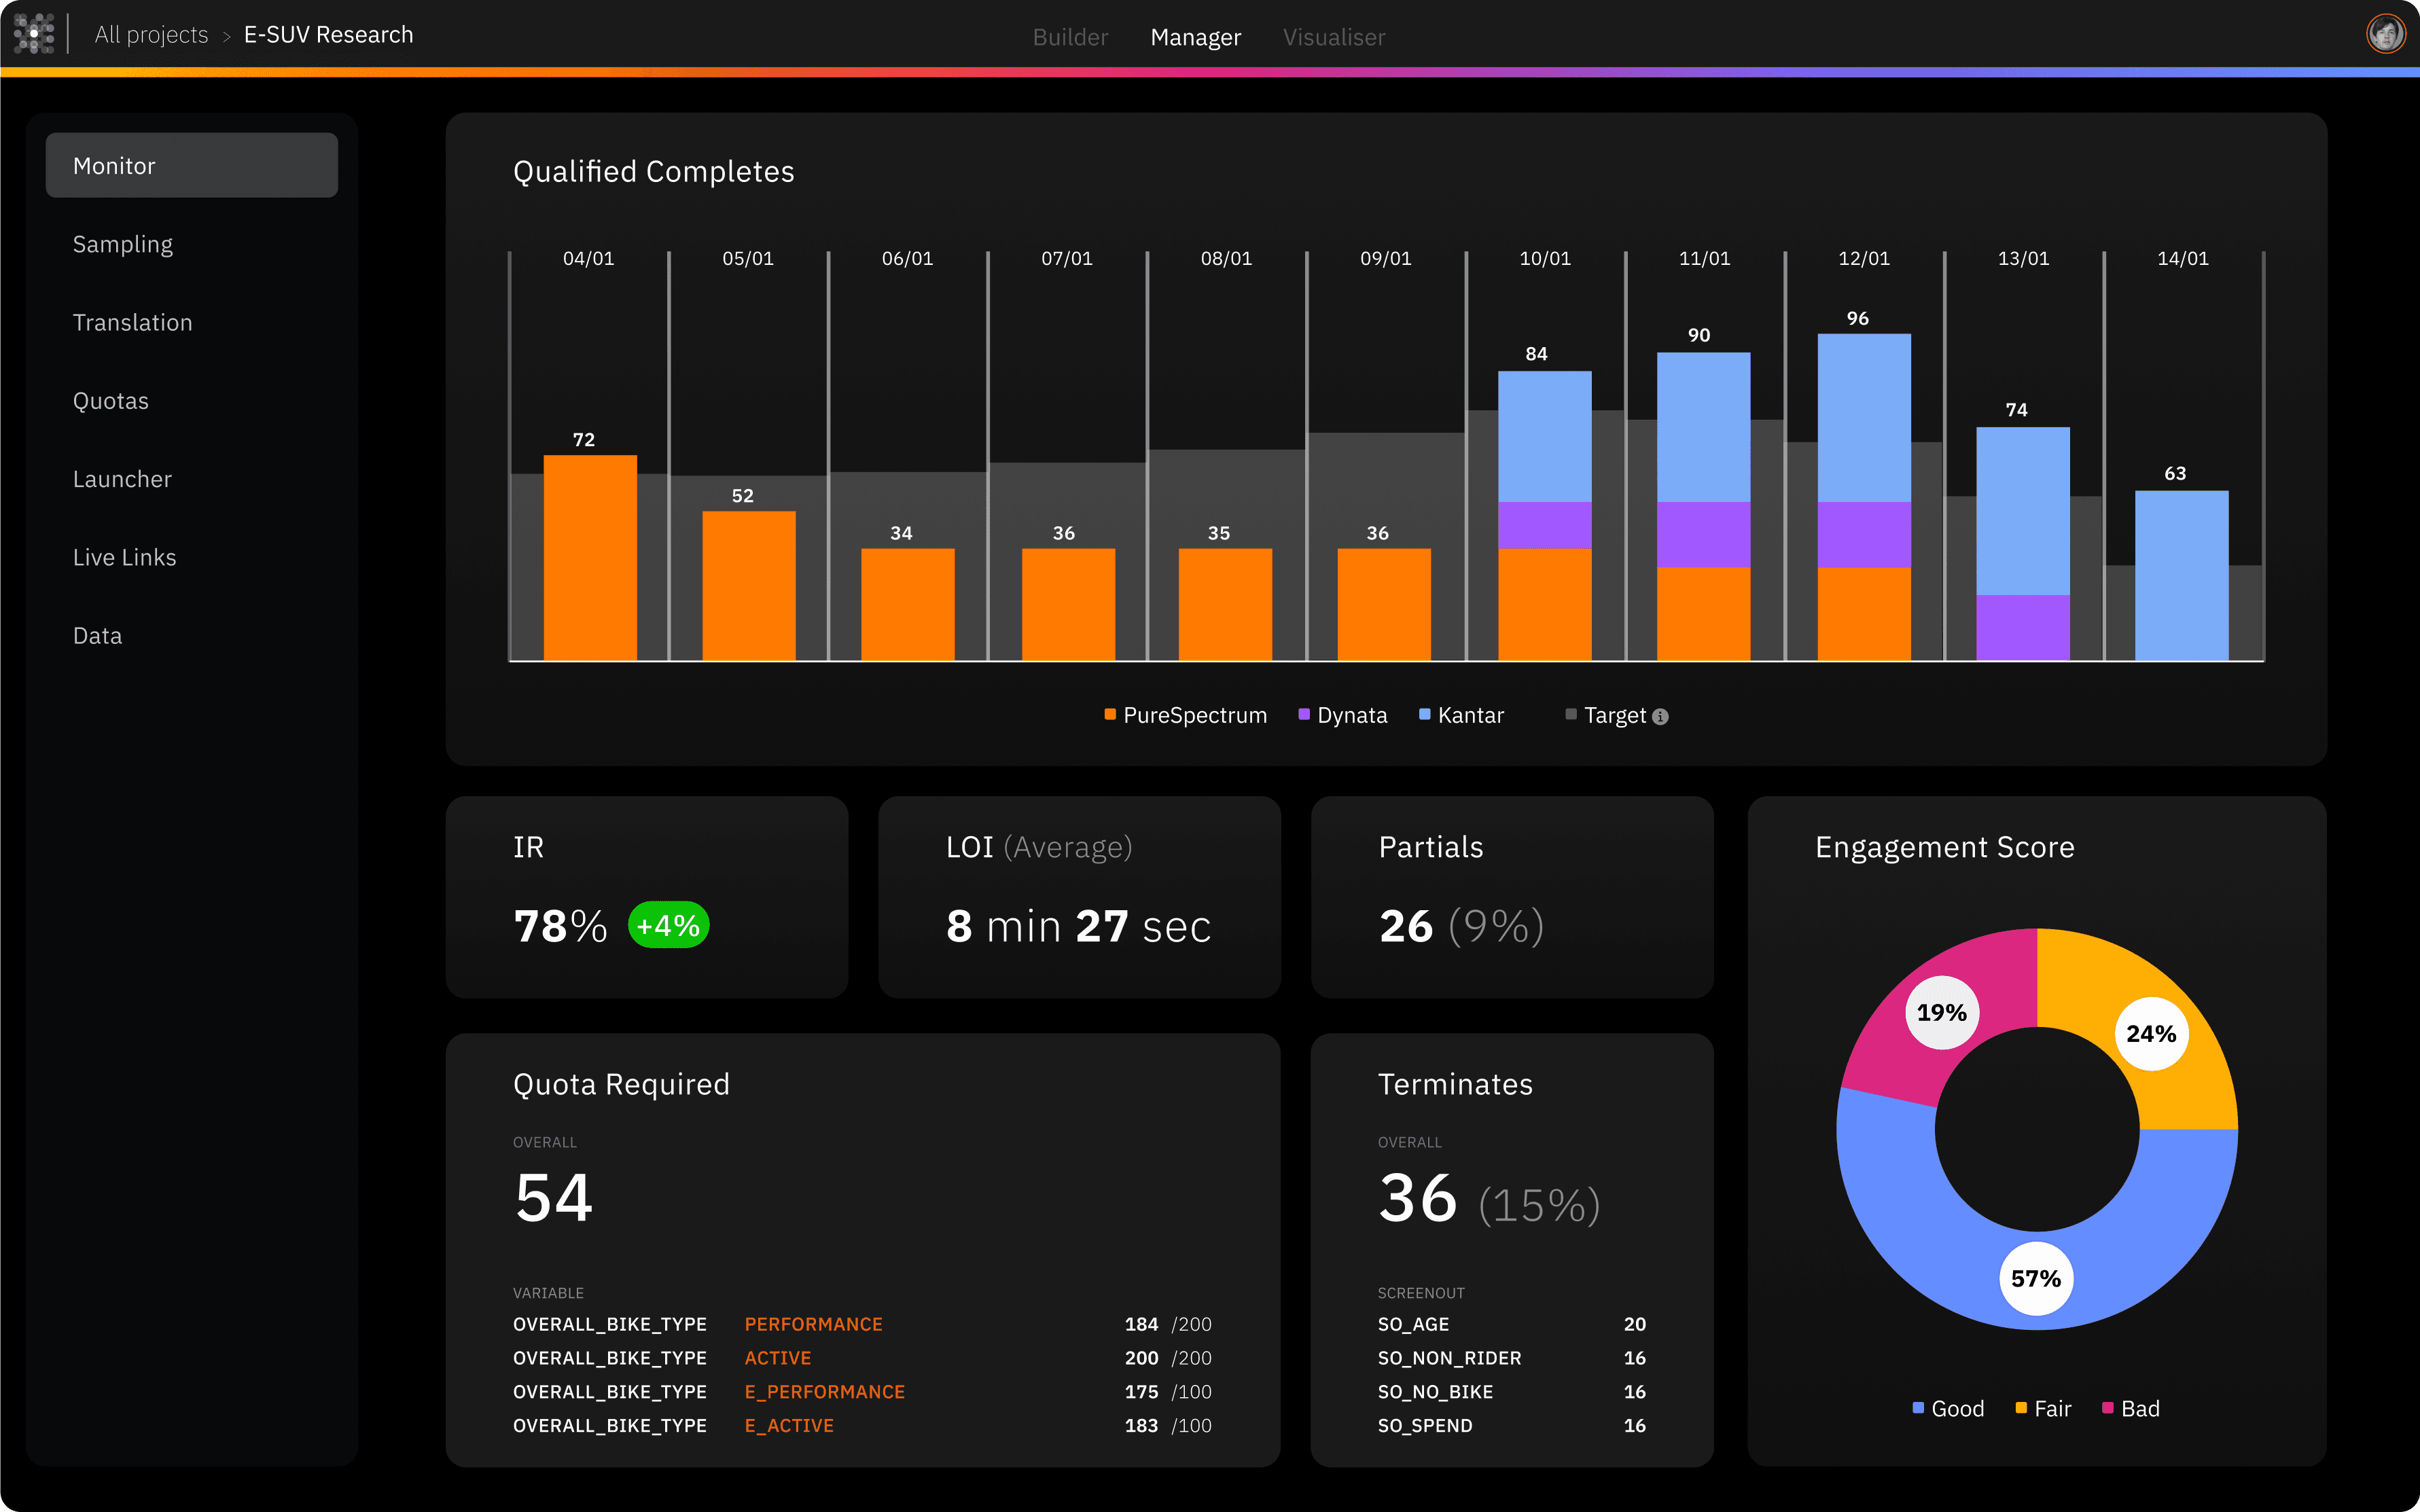Click the app logo icon
2420x1512 pixels.
34,34
